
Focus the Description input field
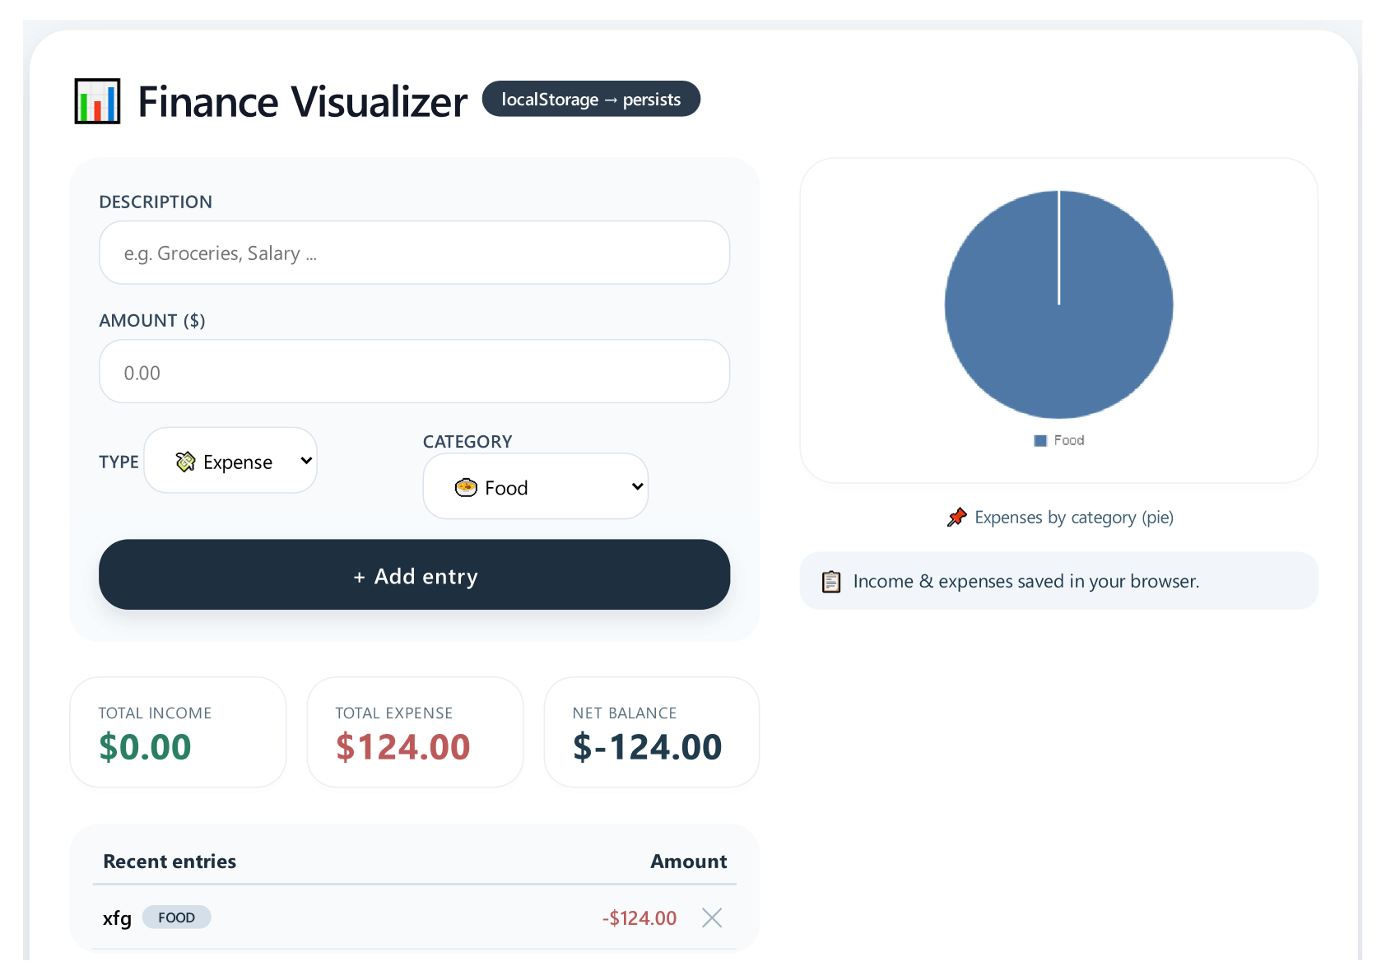(414, 253)
